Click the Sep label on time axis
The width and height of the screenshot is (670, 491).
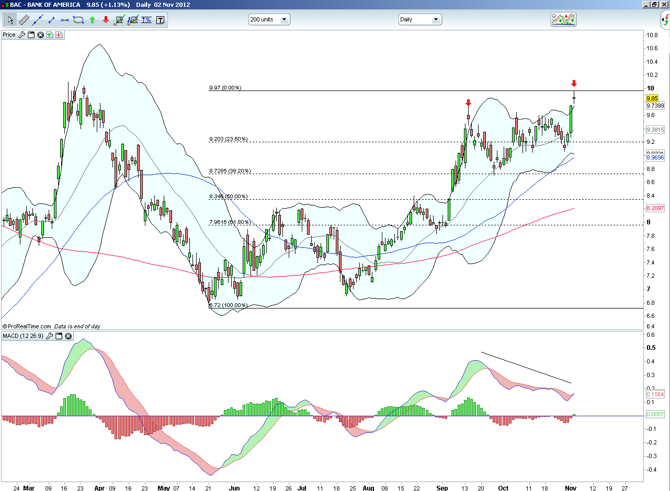(x=442, y=488)
